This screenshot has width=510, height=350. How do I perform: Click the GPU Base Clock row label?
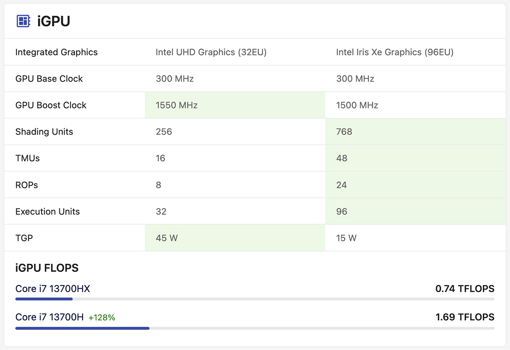coord(49,79)
